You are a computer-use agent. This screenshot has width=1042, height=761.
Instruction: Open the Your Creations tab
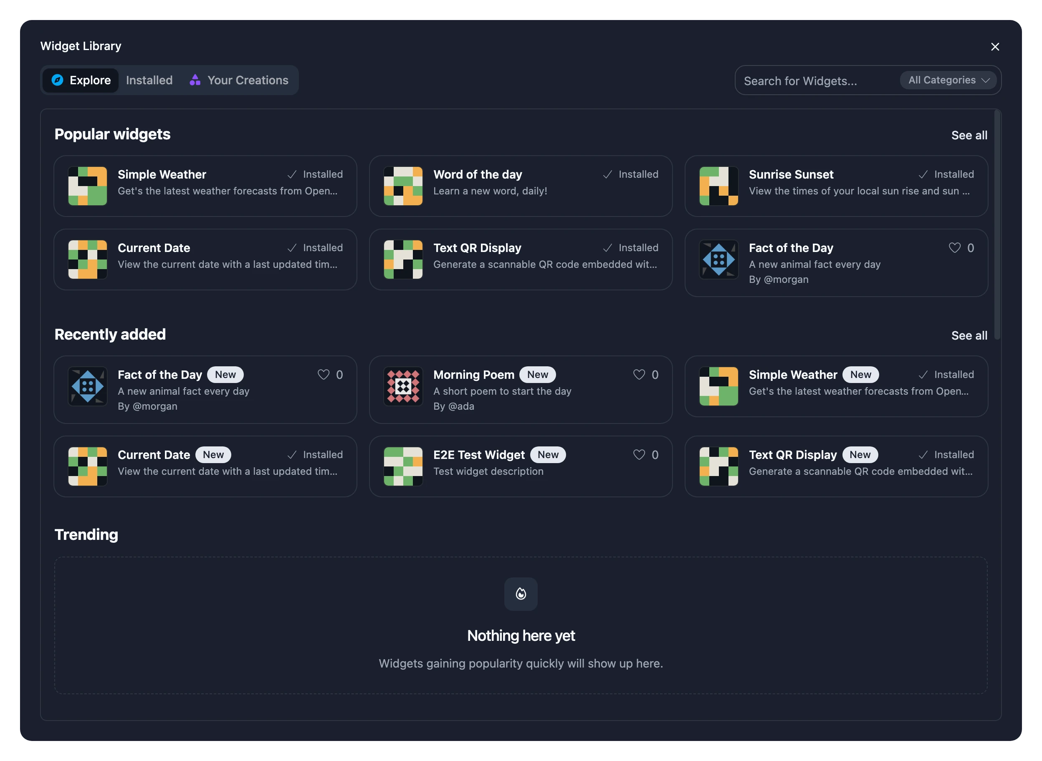tap(239, 80)
